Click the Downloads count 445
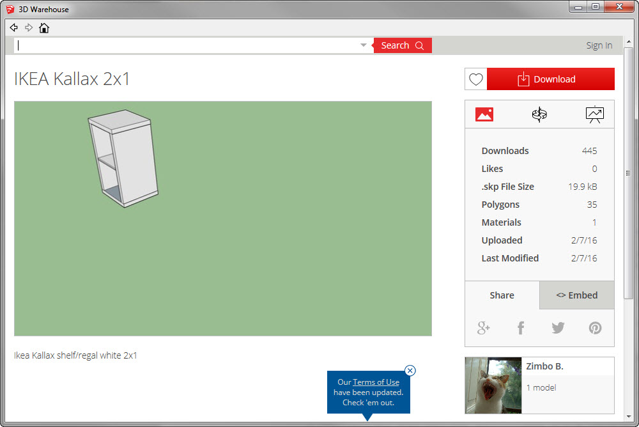Viewport: 639px width, 427px height. pos(589,151)
